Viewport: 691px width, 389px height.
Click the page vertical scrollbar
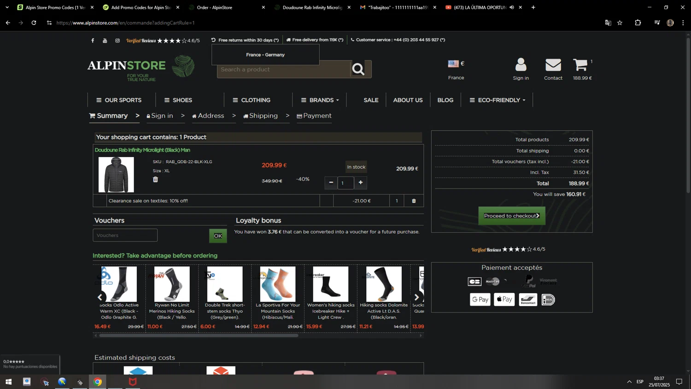[x=688, y=115]
